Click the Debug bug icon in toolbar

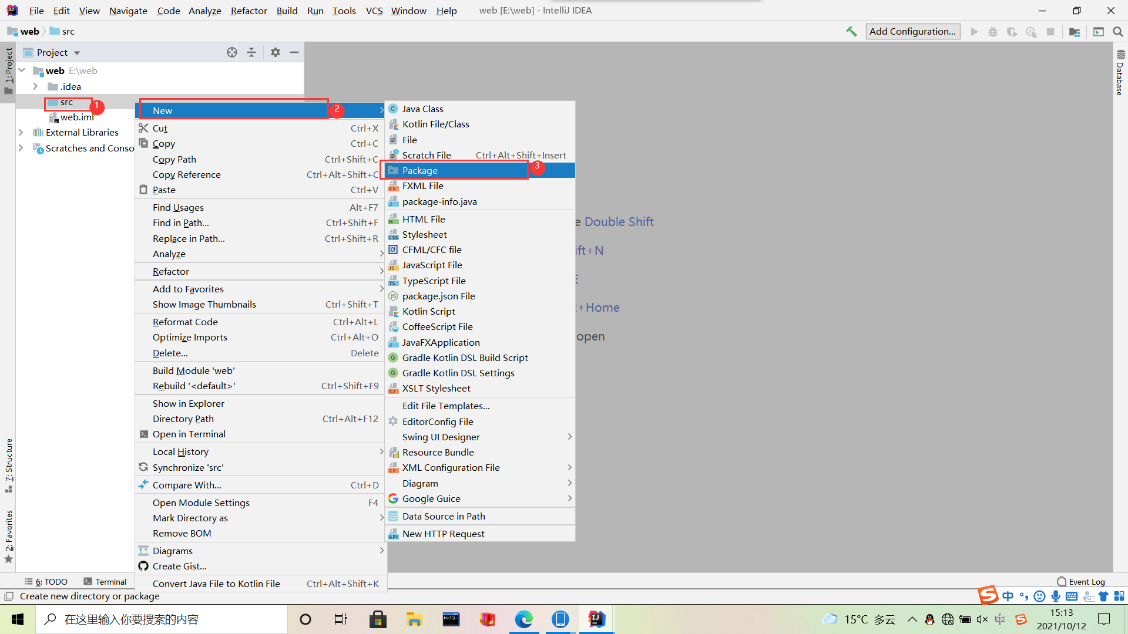(x=993, y=32)
